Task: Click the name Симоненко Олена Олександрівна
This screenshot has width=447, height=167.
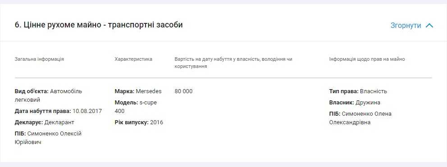Action: point(360,118)
